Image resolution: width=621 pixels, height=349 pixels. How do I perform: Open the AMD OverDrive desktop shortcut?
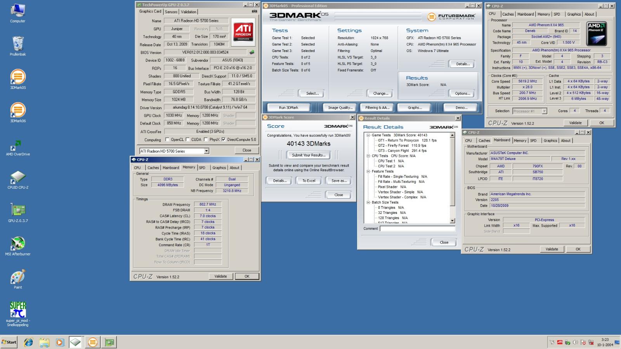pyautogui.click(x=18, y=148)
